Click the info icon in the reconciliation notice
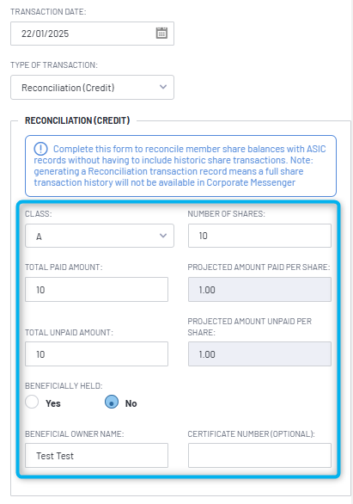The height and width of the screenshot is (504, 353). (40, 149)
